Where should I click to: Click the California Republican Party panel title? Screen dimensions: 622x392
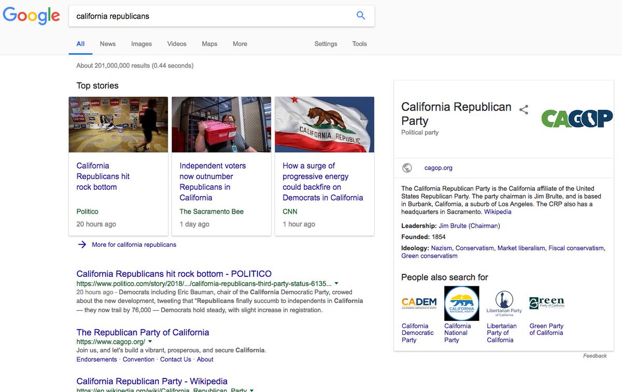pos(456,114)
